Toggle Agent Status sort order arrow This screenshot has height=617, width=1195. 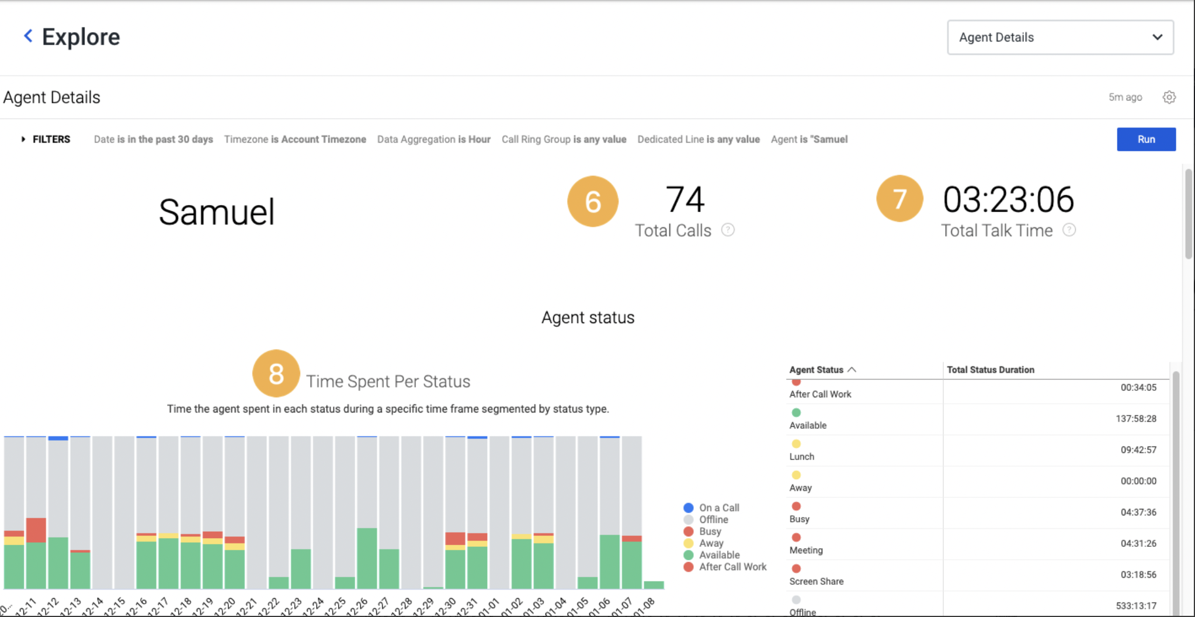(x=852, y=369)
